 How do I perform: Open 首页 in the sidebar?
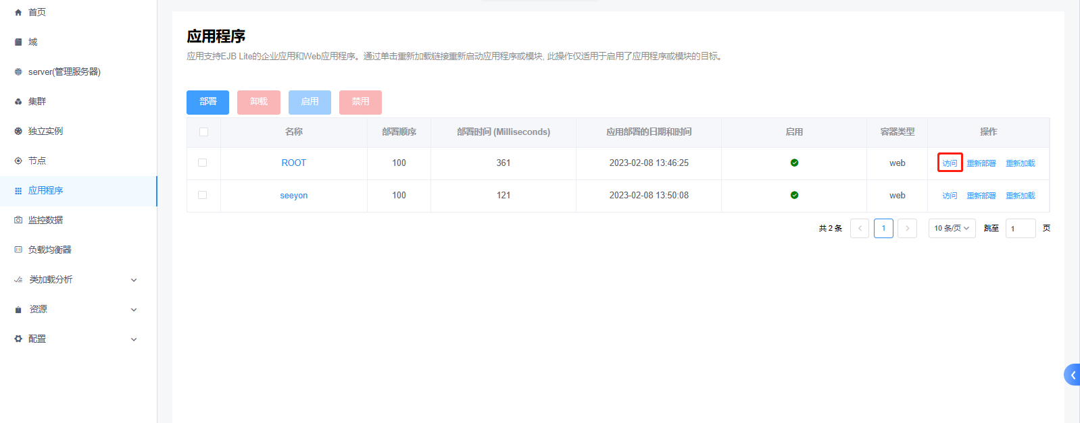tap(78, 12)
